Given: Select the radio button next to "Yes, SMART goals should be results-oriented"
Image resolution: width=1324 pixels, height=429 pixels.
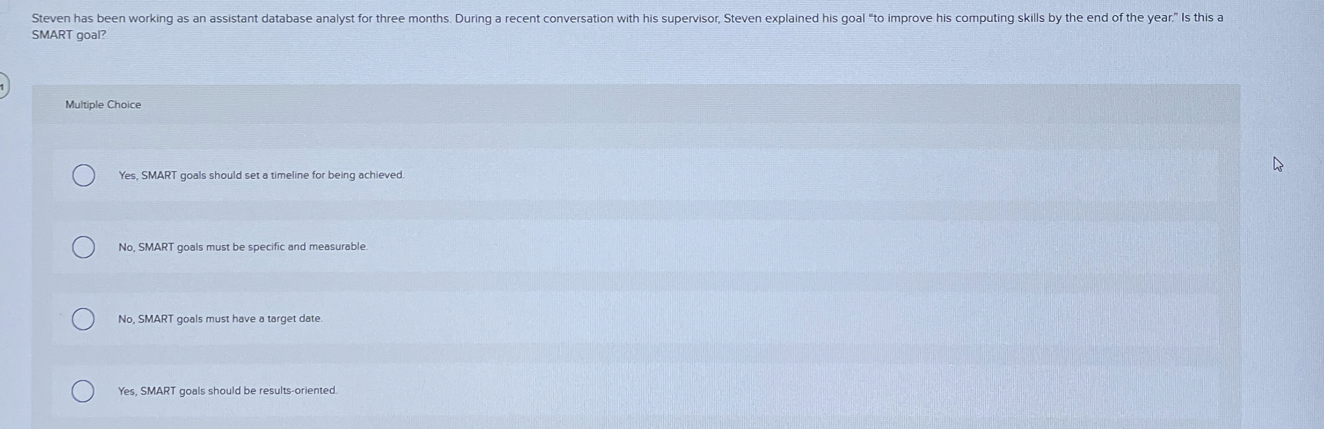Looking at the screenshot, I should [82, 391].
